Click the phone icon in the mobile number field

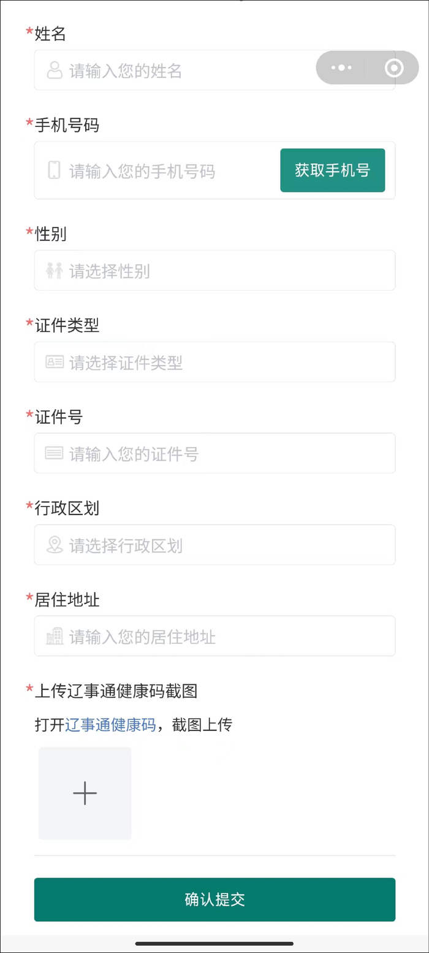pyautogui.click(x=55, y=171)
